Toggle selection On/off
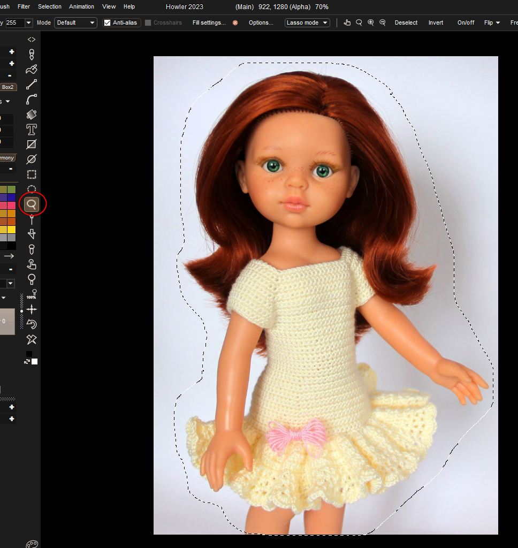Screen dimensions: 518x548 pos(466,22)
